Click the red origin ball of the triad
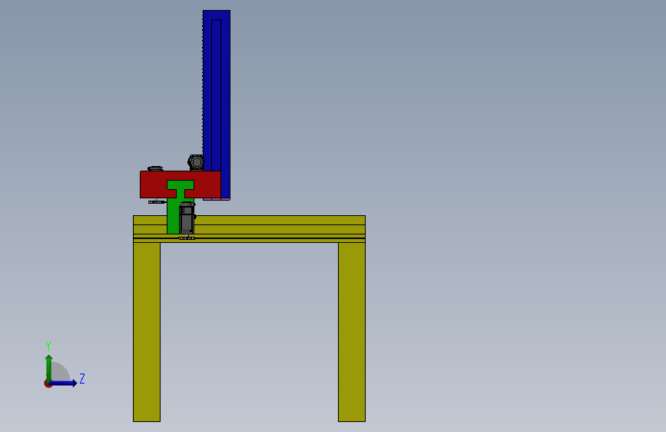 [48, 384]
